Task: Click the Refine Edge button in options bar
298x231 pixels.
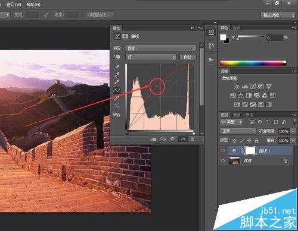Action: pyautogui.click(x=100, y=15)
